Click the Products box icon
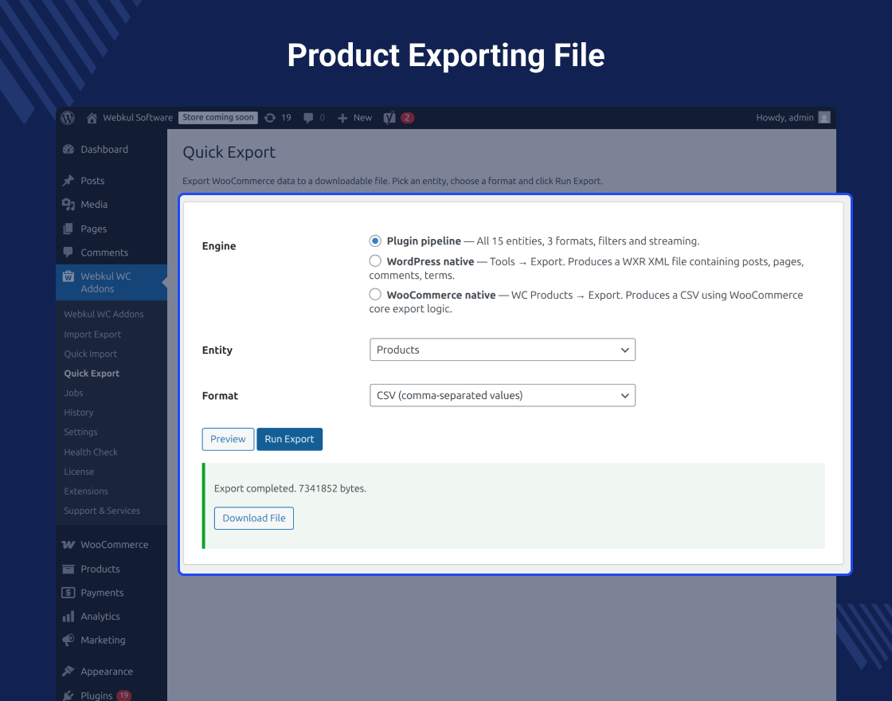The image size is (892, 701). click(68, 569)
